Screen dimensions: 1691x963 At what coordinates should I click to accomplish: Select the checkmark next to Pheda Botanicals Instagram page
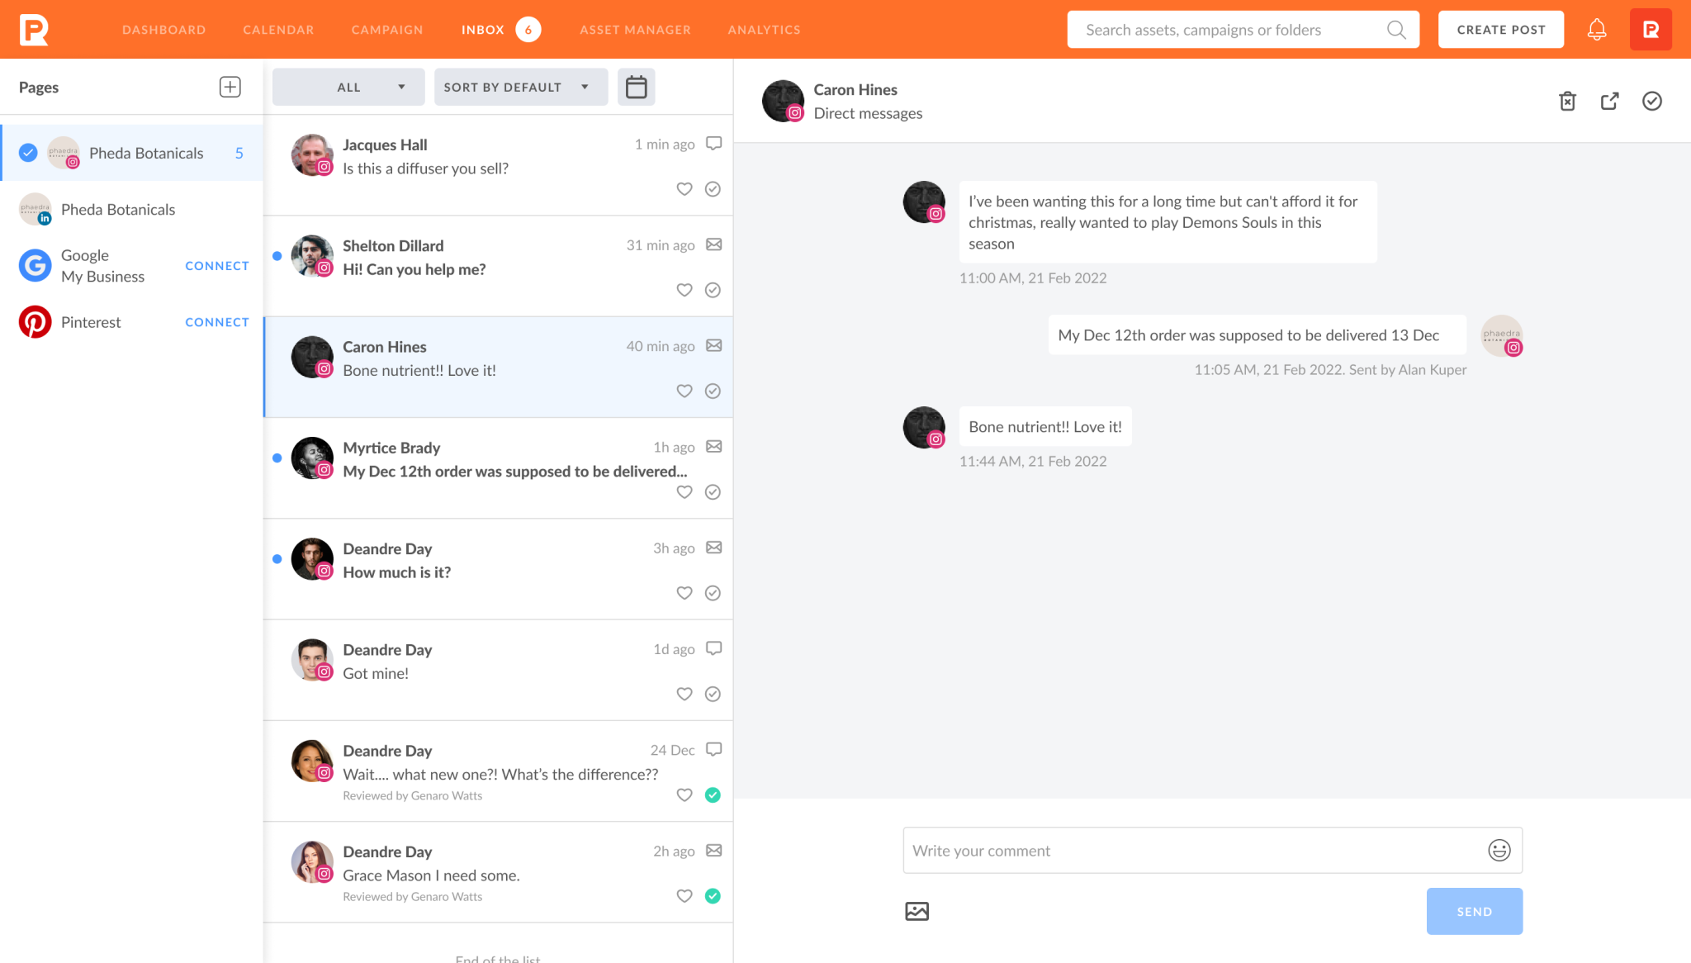27,152
